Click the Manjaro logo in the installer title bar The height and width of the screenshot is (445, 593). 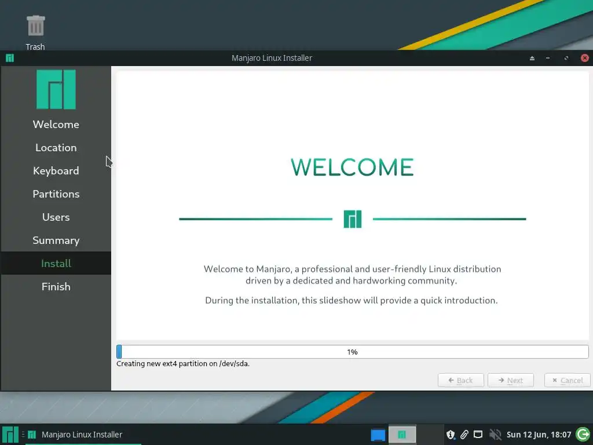click(10, 58)
